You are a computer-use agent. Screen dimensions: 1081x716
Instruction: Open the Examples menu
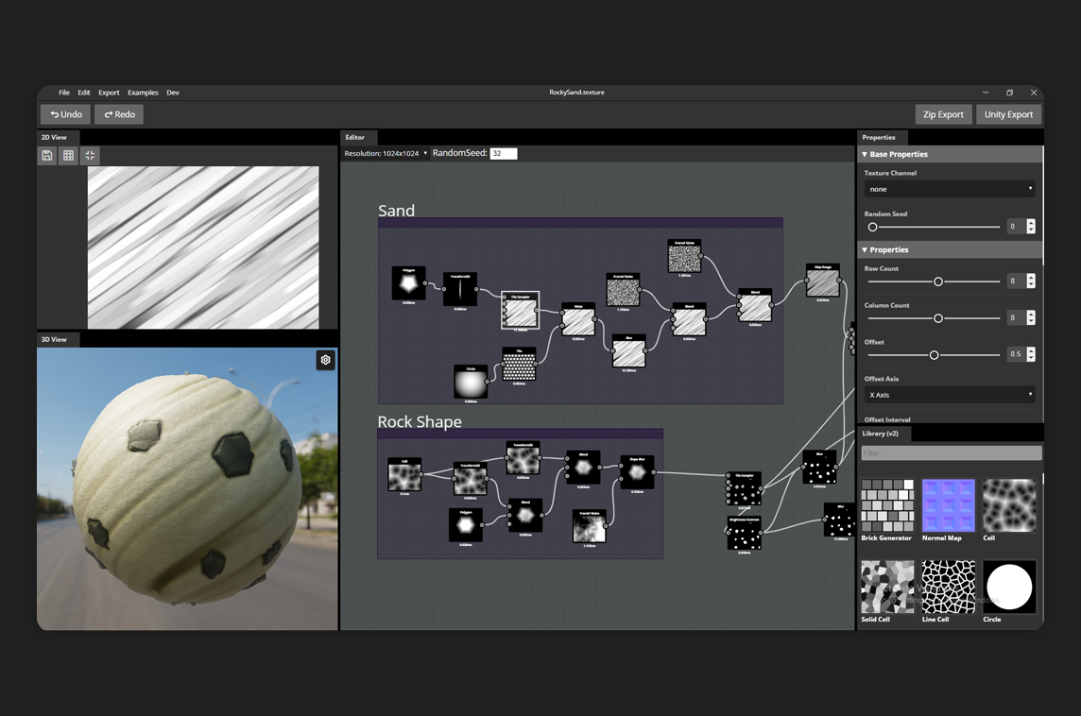click(143, 93)
